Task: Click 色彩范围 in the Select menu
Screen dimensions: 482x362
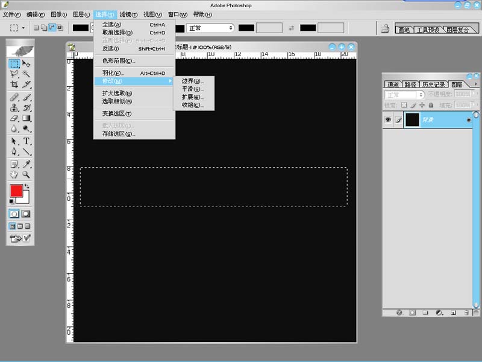Action: [119, 61]
